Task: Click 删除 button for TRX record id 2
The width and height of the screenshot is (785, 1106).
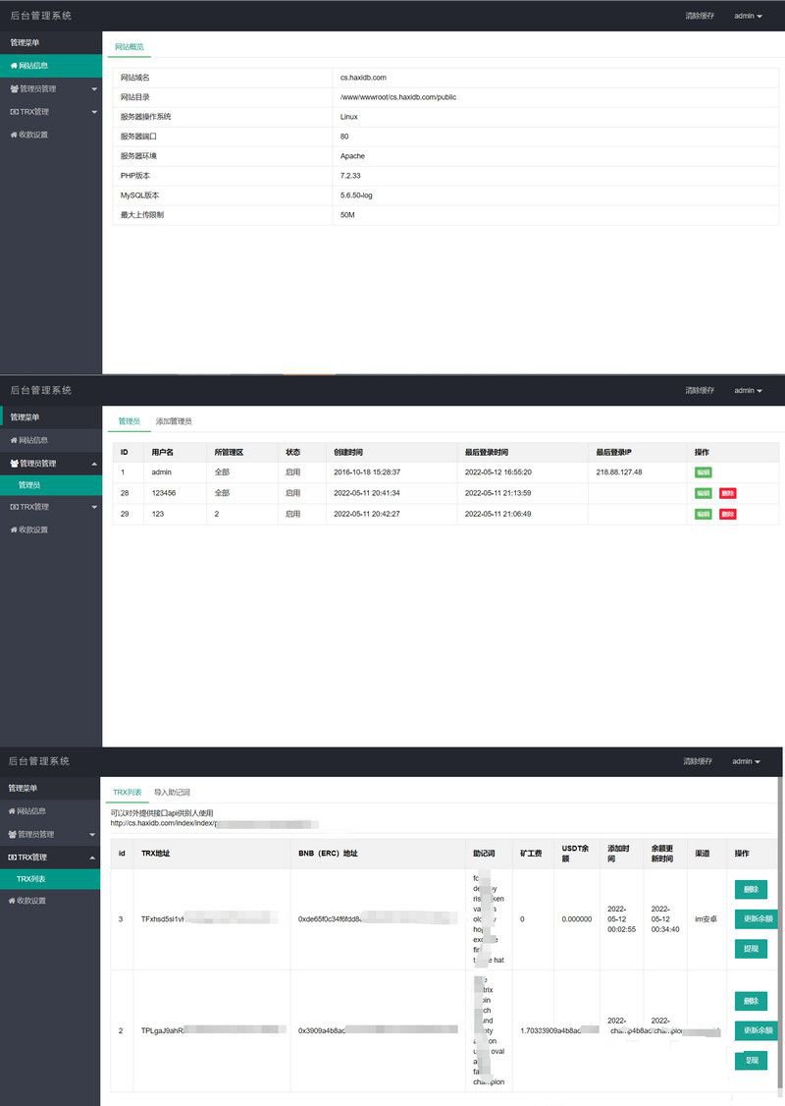Action: pyautogui.click(x=751, y=1001)
